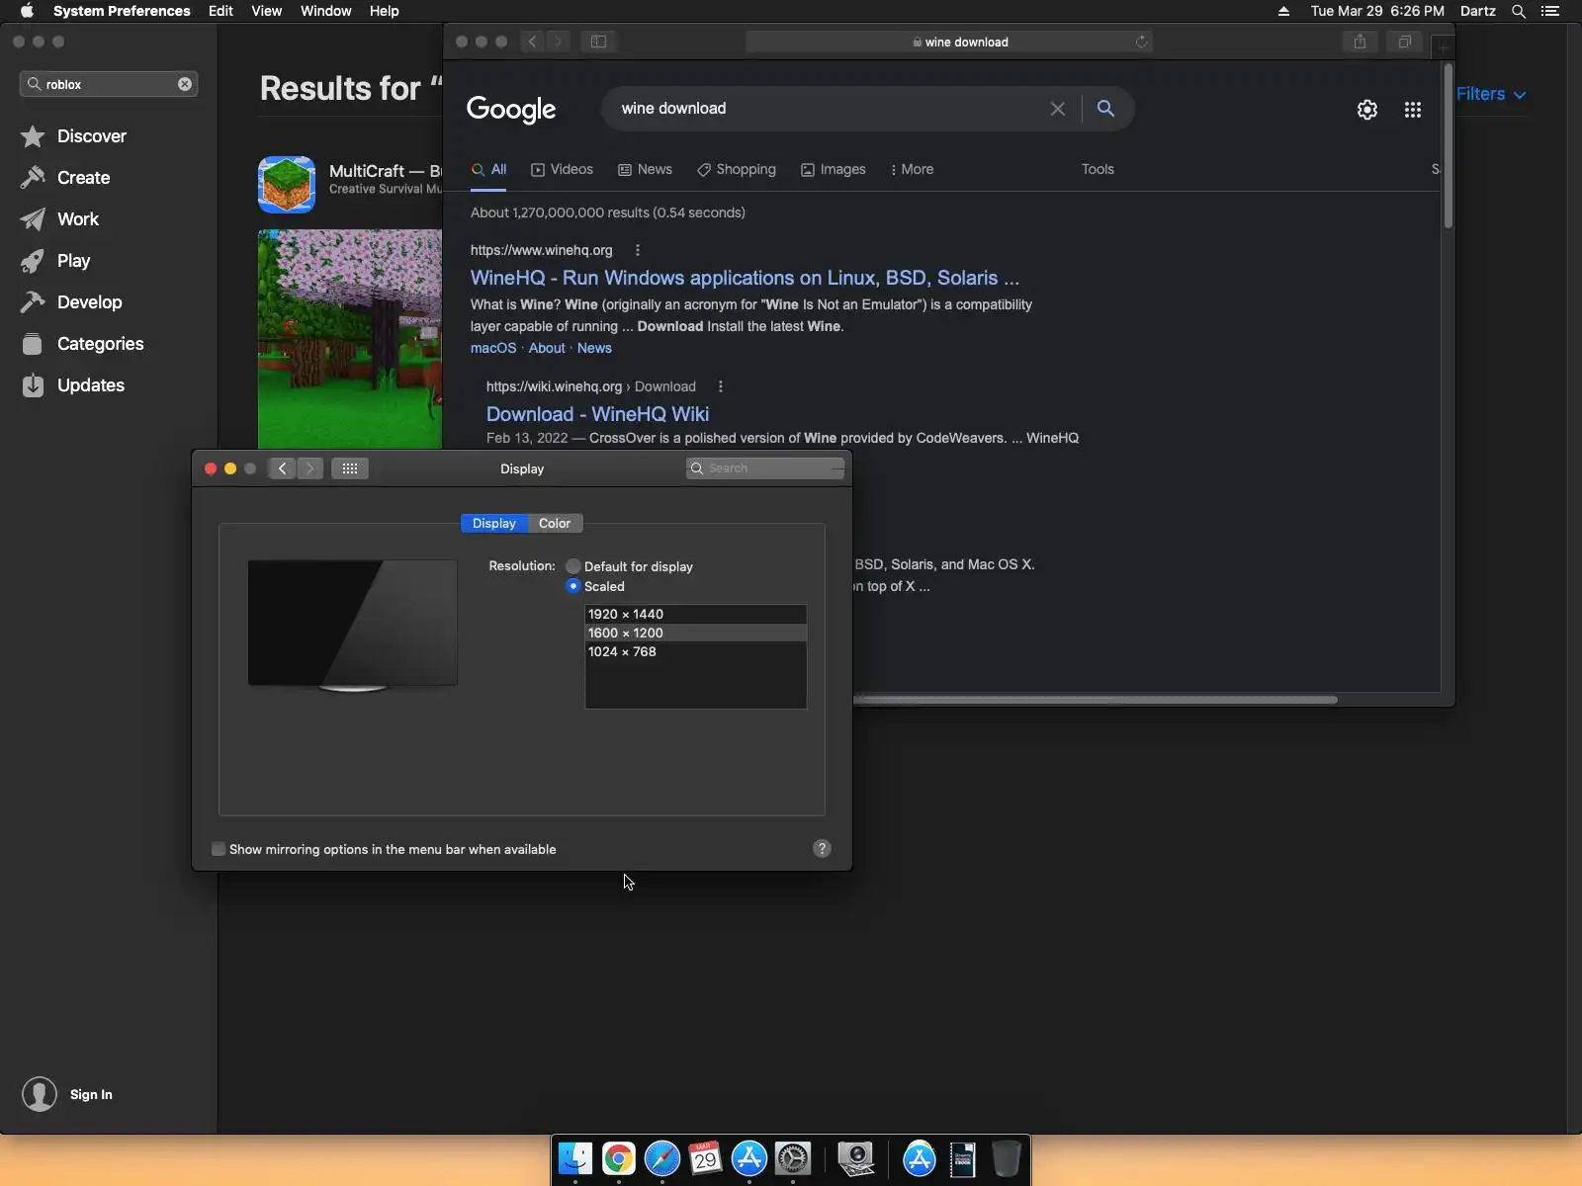Submit Google search with magnifier icon
Viewport: 1582px width, 1186px height.
pos(1105,109)
